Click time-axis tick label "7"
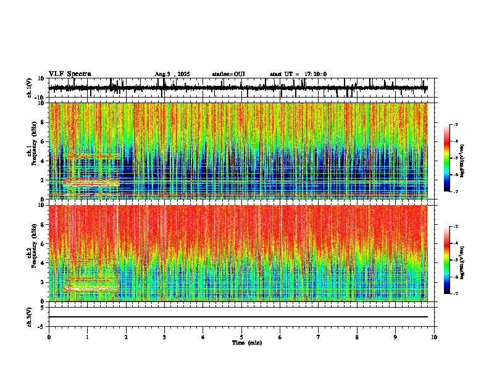Image resolution: width=489 pixels, height=378 pixels. 319,337
